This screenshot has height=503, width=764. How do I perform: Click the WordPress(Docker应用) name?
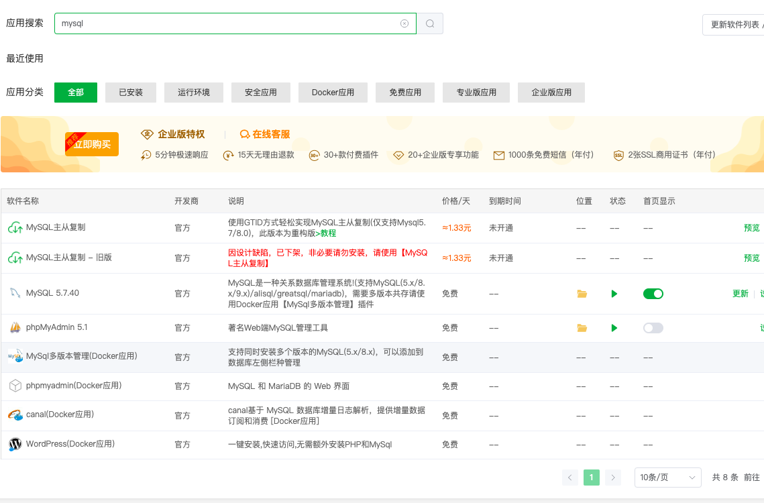[x=70, y=444]
